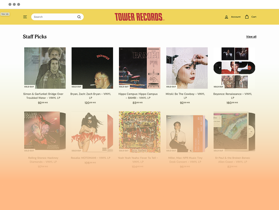The width and height of the screenshot is (279, 210).
Task: Open the Account text link
Action: (x=236, y=17)
